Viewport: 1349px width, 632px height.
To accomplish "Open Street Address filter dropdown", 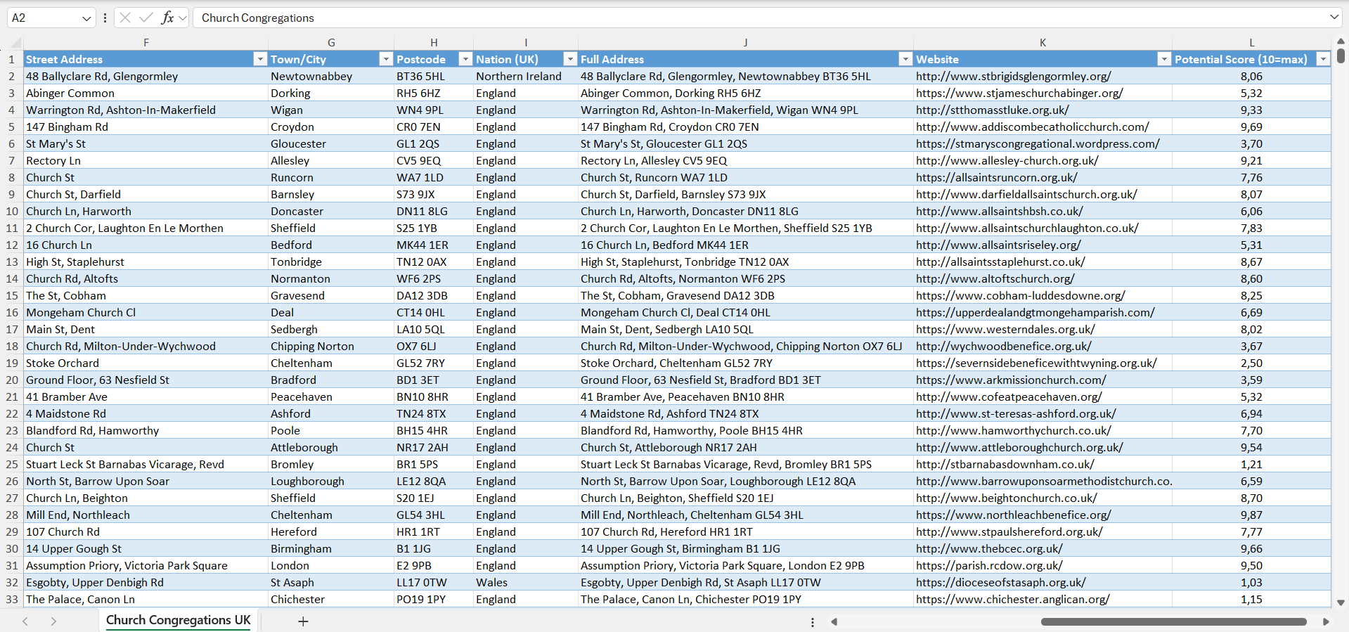I will pyautogui.click(x=260, y=59).
